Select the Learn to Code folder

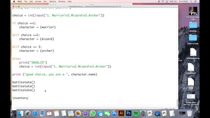point(193,38)
